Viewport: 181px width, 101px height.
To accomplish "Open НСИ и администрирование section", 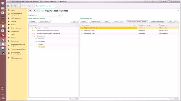I will coord(16,58).
